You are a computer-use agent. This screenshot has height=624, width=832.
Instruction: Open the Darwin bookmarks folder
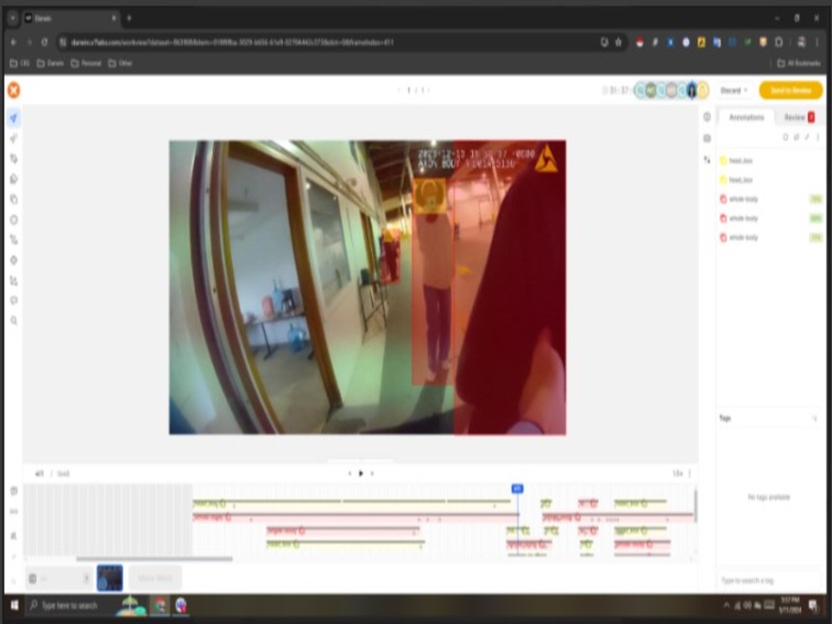tap(51, 63)
